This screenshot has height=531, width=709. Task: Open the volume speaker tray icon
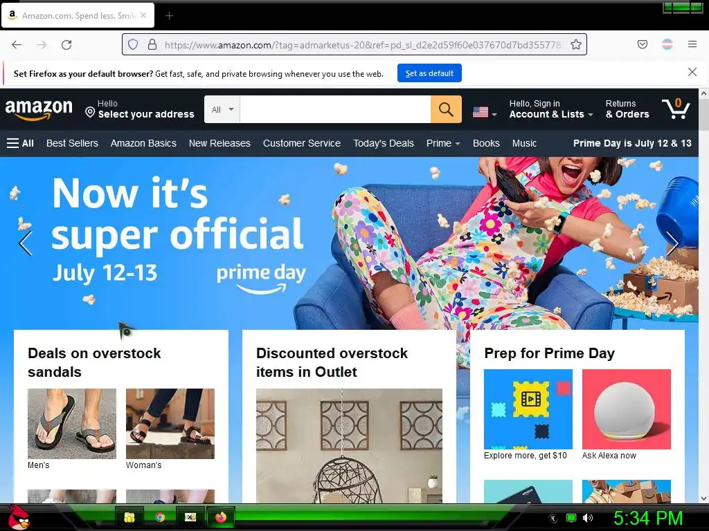tap(588, 518)
